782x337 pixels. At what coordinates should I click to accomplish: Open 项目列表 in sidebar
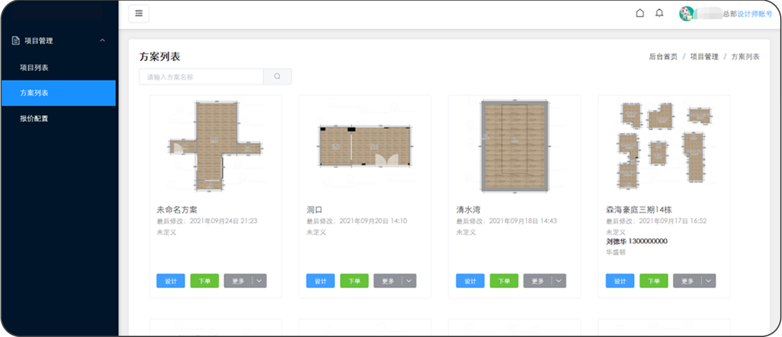pyautogui.click(x=34, y=68)
